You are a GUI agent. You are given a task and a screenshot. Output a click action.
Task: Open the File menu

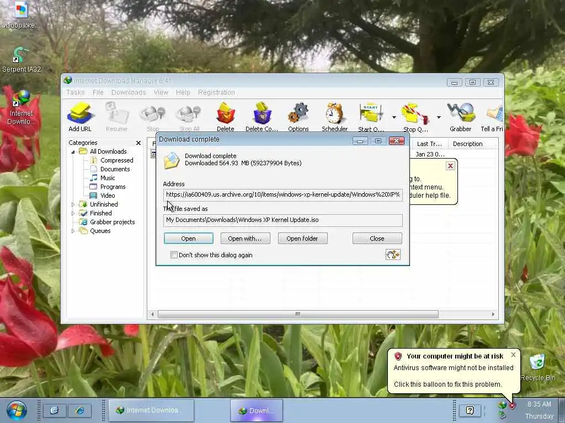(98, 93)
